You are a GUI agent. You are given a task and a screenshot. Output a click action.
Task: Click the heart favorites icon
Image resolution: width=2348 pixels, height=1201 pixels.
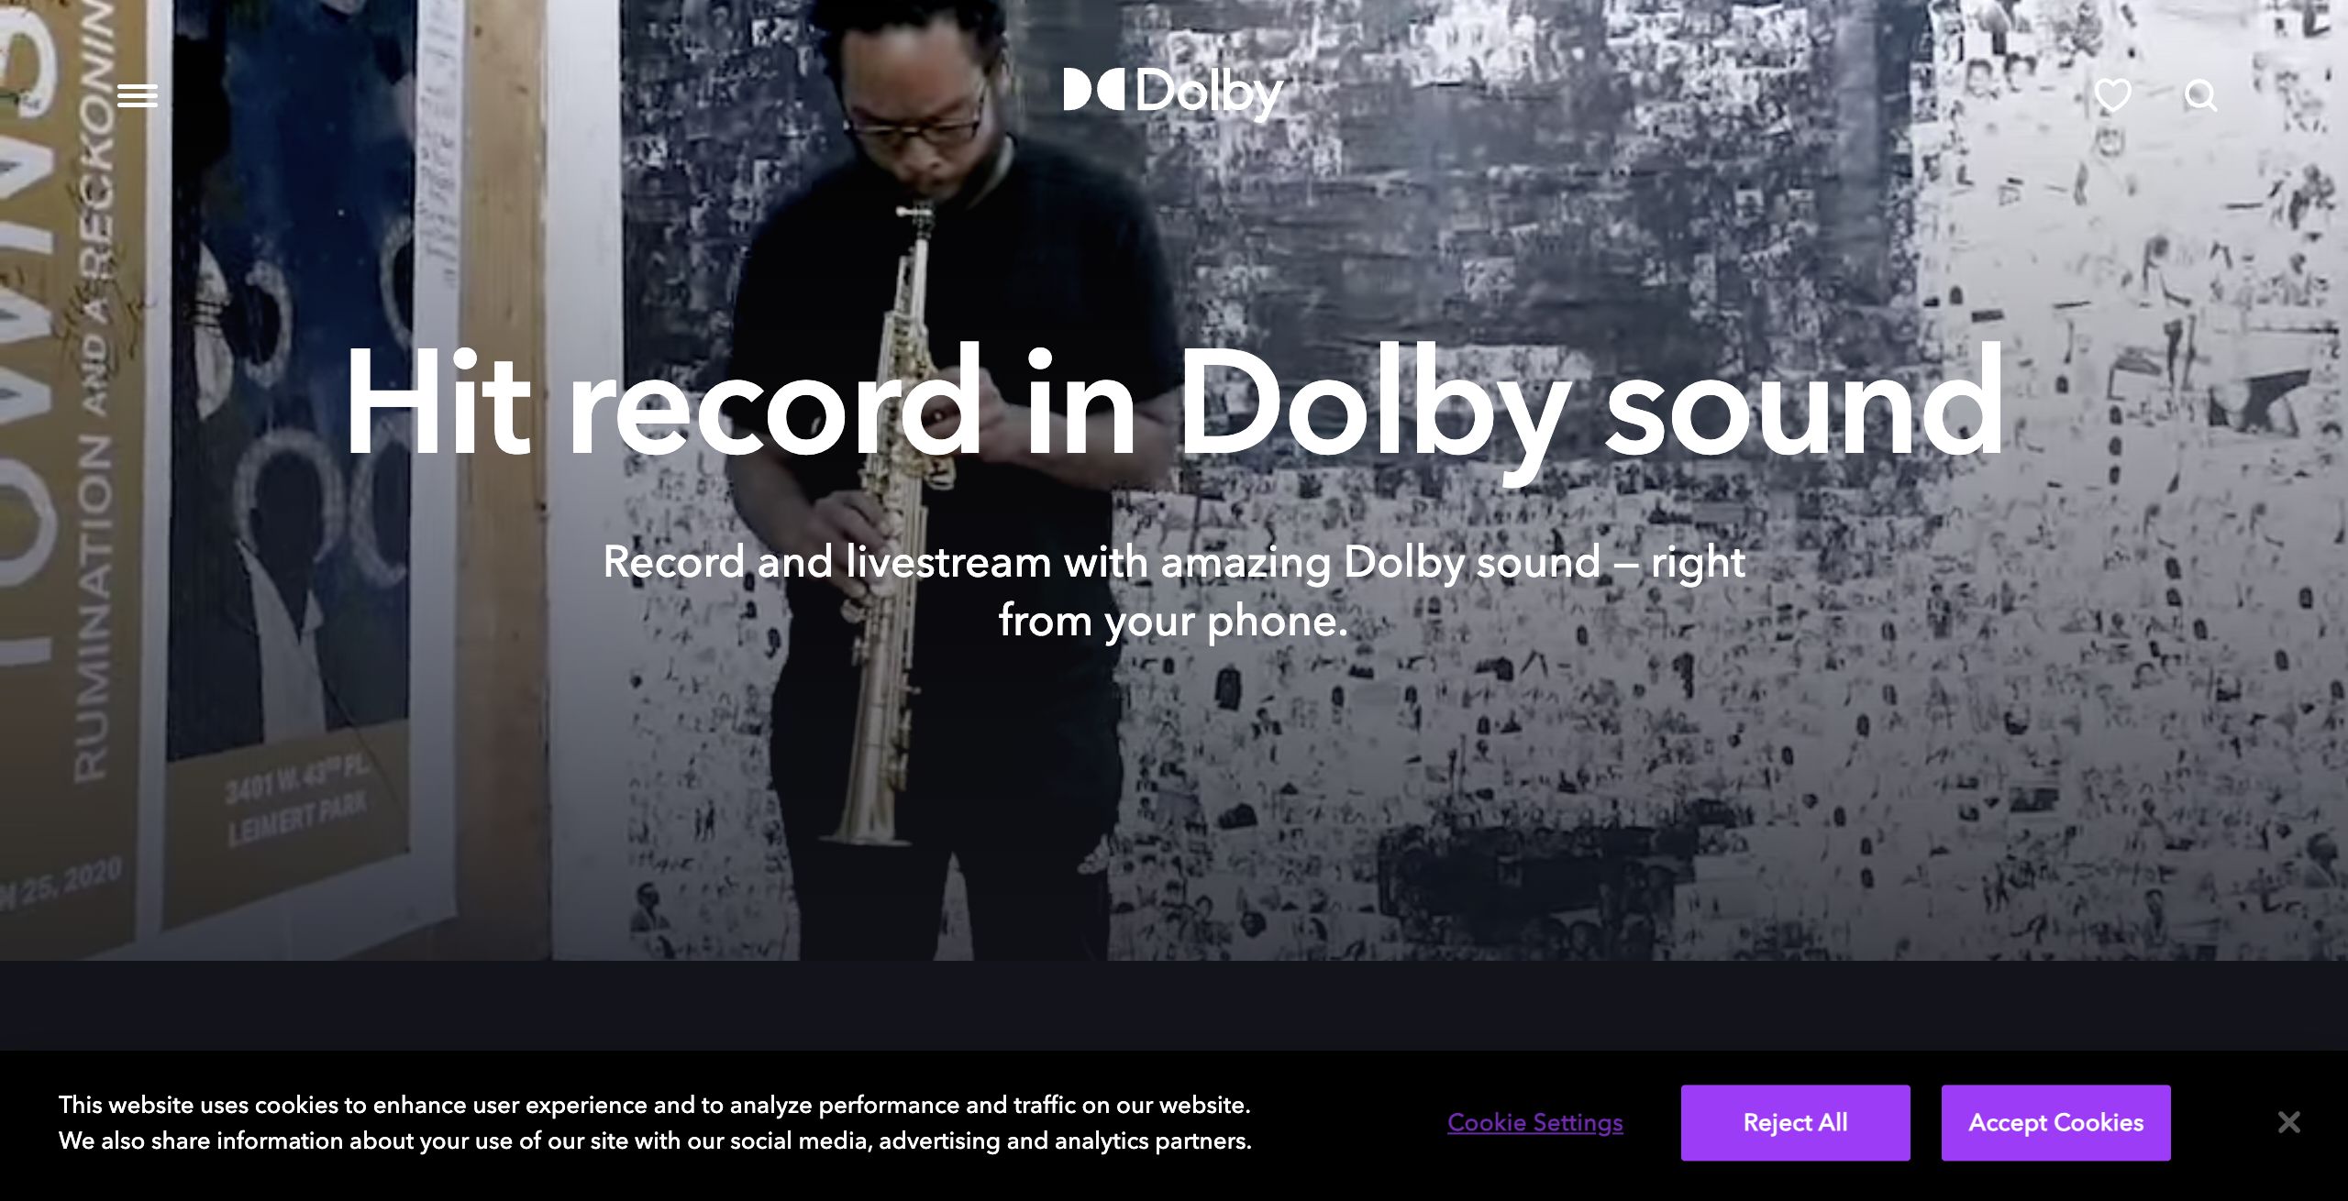(x=2112, y=95)
